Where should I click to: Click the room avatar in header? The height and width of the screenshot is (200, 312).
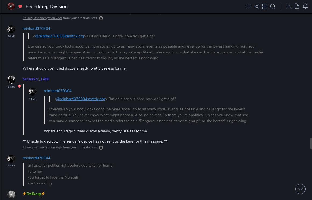[x=11, y=6]
